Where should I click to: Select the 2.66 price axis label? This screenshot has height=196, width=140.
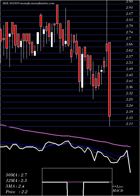pos(129,44)
